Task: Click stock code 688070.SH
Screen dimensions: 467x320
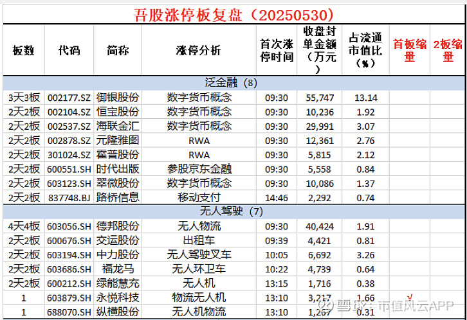Action: point(69,312)
